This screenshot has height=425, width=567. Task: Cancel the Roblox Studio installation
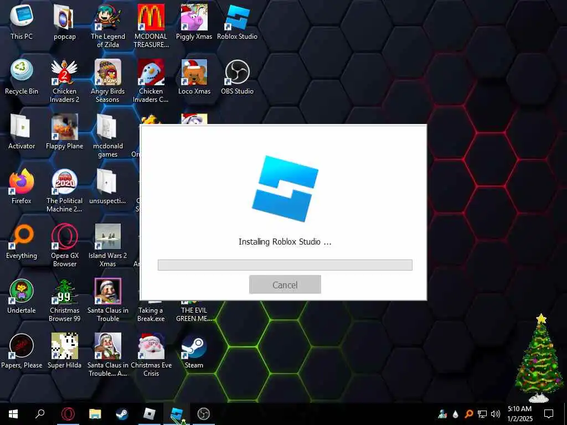pos(285,284)
